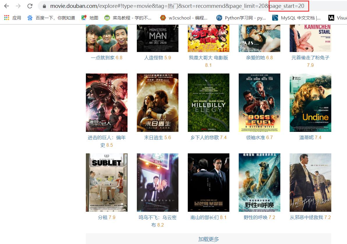The height and width of the screenshot is (244, 347).
Task: Open the Python学习网 bookmark
Action: click(241, 18)
